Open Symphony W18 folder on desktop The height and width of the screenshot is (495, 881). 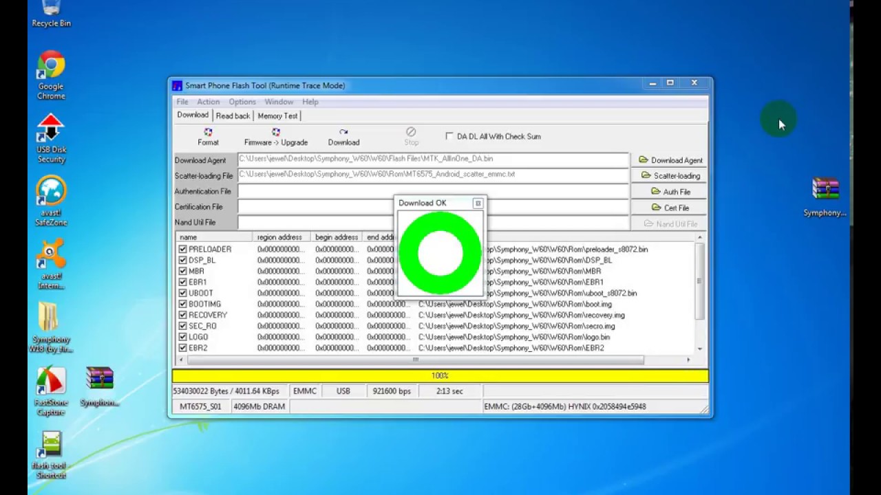click(x=50, y=328)
